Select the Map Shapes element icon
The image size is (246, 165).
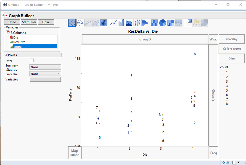[x=204, y=23]
